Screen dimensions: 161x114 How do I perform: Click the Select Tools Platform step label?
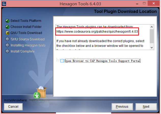coord(26,21)
